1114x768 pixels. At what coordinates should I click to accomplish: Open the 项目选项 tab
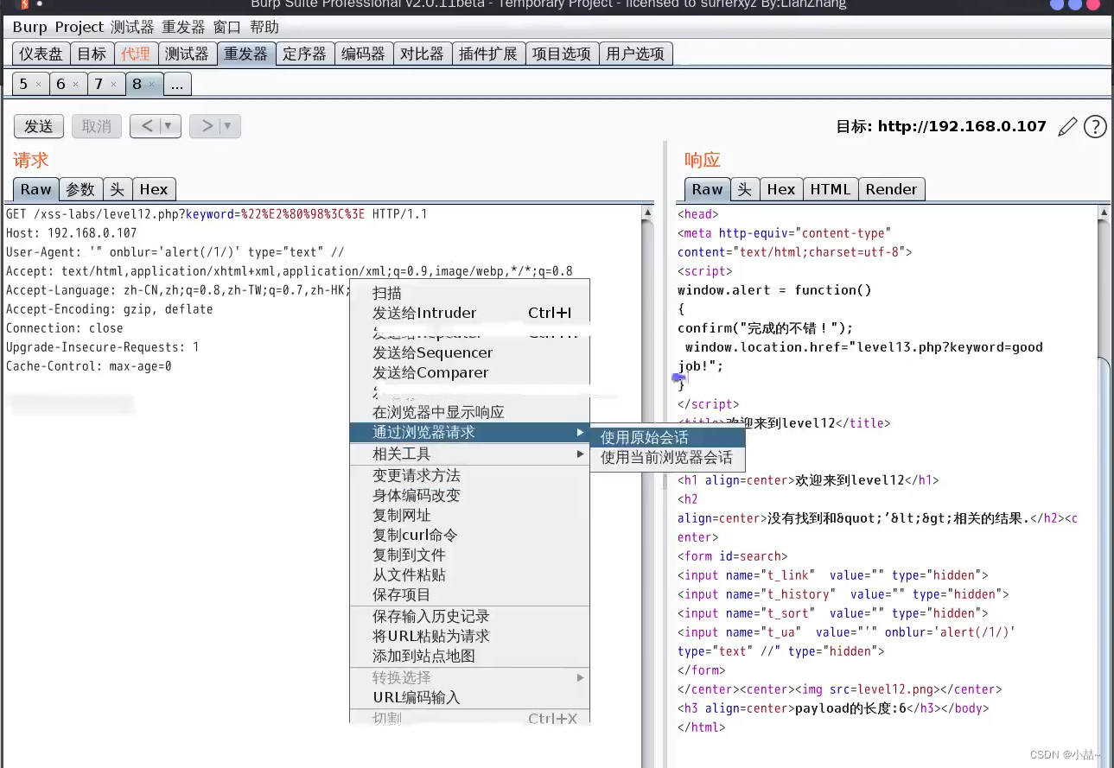tap(562, 54)
